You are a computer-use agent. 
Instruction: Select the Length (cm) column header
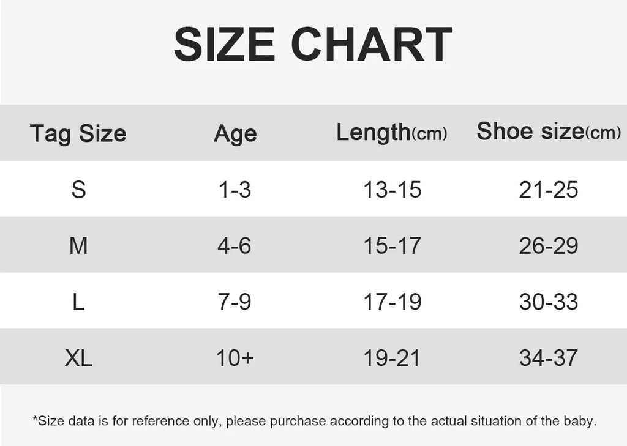[392, 132]
